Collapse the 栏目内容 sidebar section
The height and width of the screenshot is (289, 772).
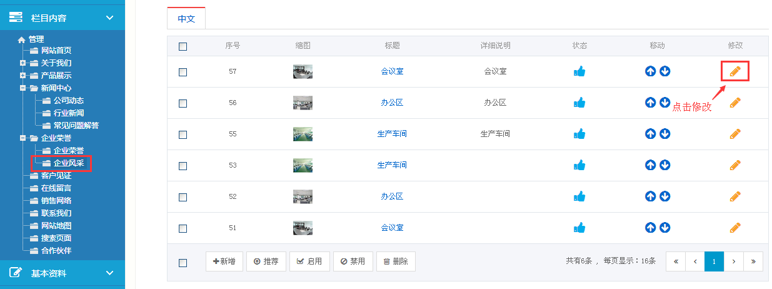point(110,18)
